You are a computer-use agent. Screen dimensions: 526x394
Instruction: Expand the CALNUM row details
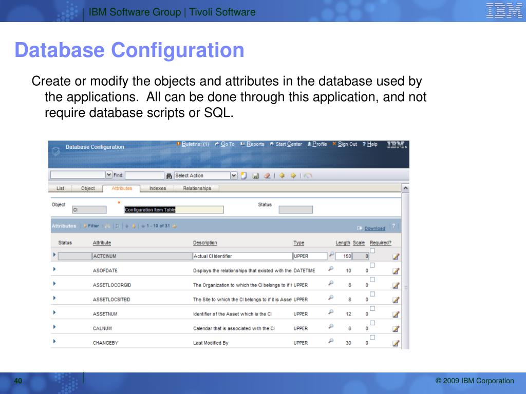pos(54,327)
